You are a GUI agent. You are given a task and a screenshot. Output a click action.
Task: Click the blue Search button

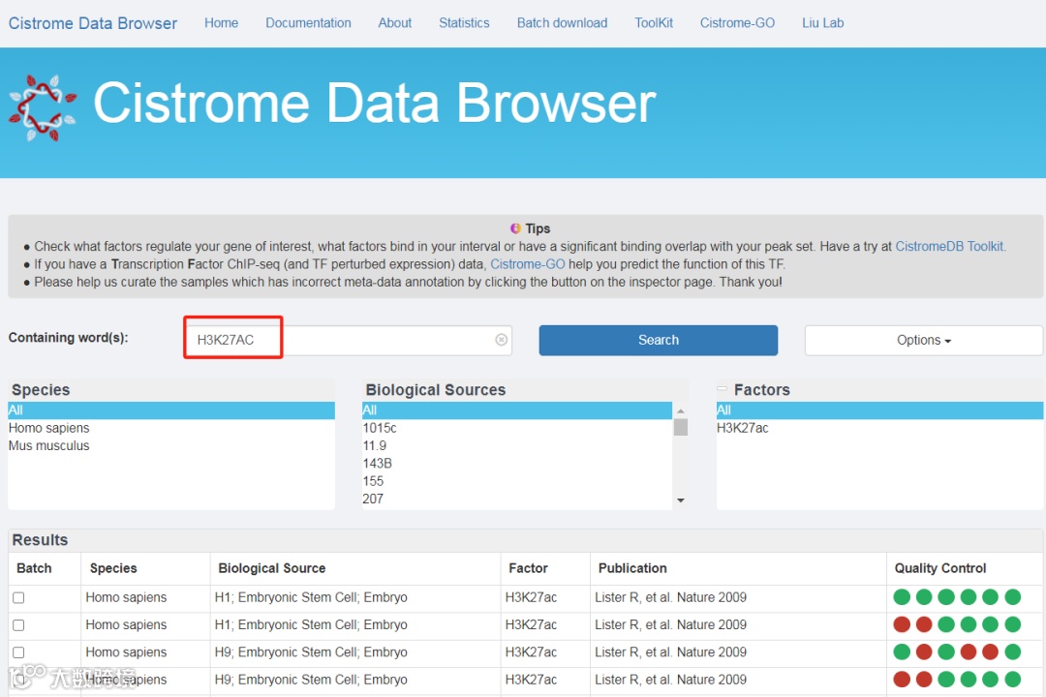[x=659, y=340]
